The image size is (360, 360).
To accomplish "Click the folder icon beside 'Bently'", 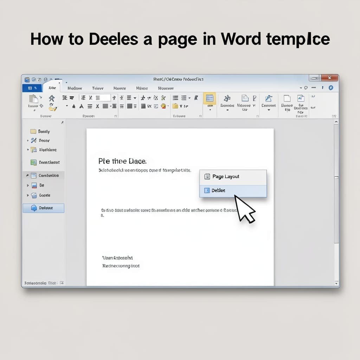I will click(x=33, y=131).
